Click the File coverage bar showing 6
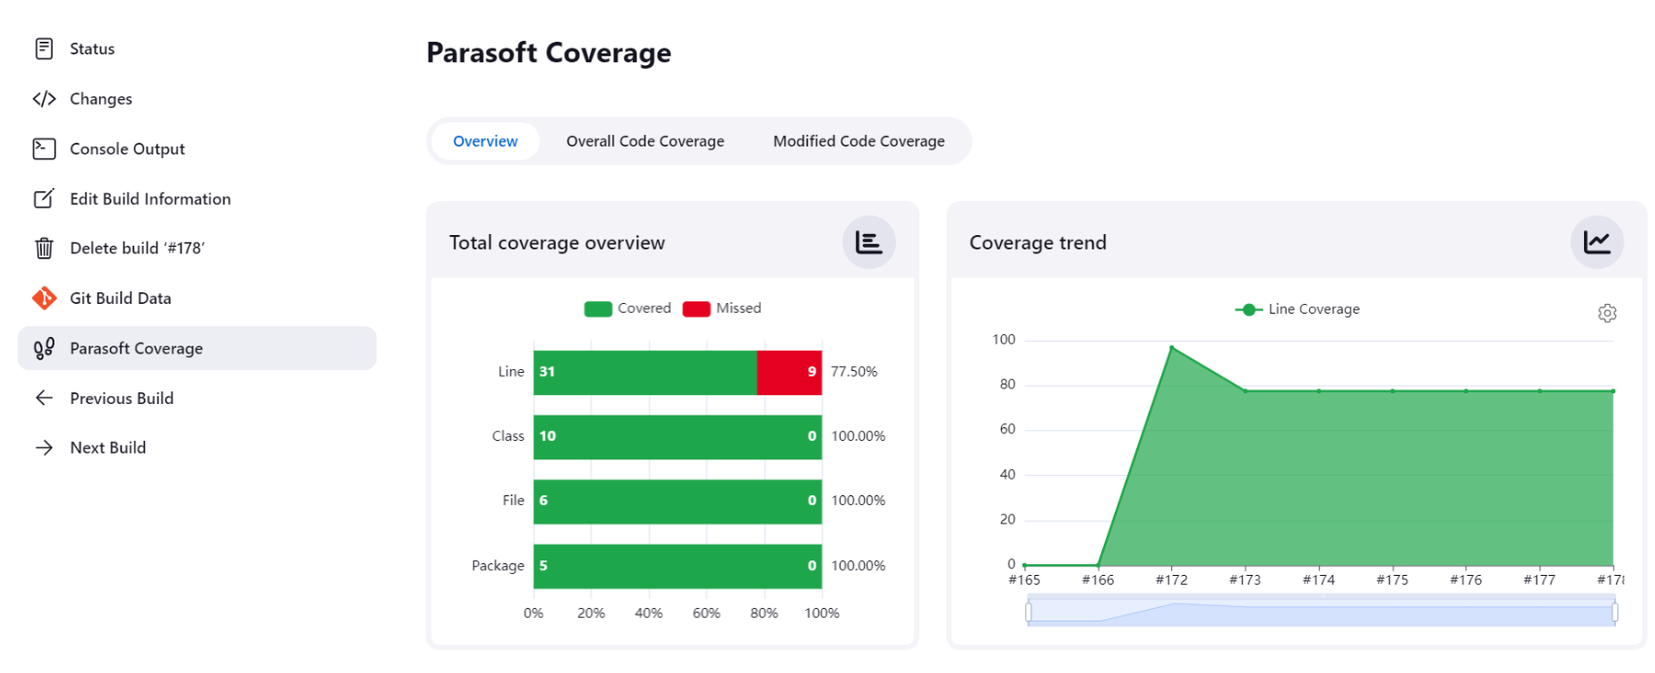Viewport: 1655px width, 673px height. click(x=677, y=501)
